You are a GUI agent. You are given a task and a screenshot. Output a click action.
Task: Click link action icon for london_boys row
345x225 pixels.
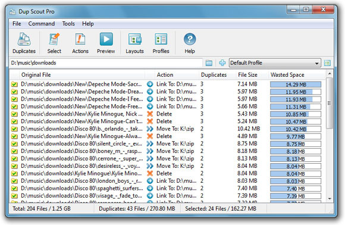click(150, 181)
